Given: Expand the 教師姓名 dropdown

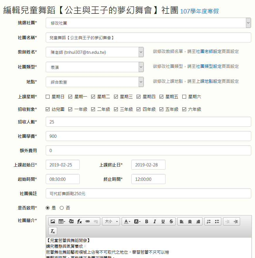Looking at the screenshot, I should (x=141, y=52).
